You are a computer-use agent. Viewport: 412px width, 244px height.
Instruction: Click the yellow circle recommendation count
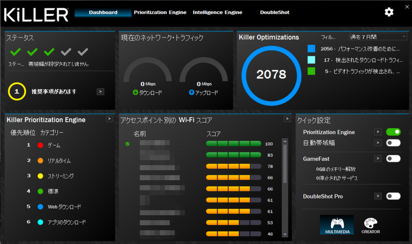[17, 91]
